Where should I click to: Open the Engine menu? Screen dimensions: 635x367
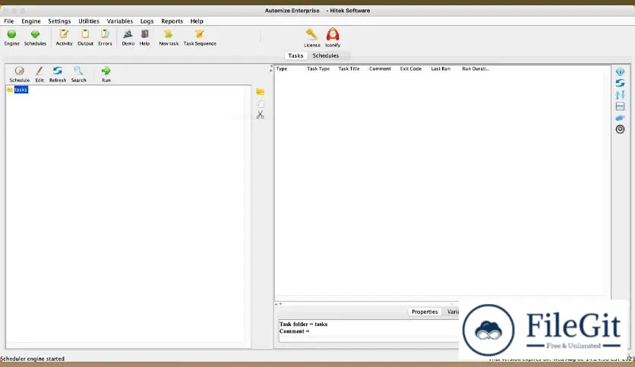tap(31, 21)
